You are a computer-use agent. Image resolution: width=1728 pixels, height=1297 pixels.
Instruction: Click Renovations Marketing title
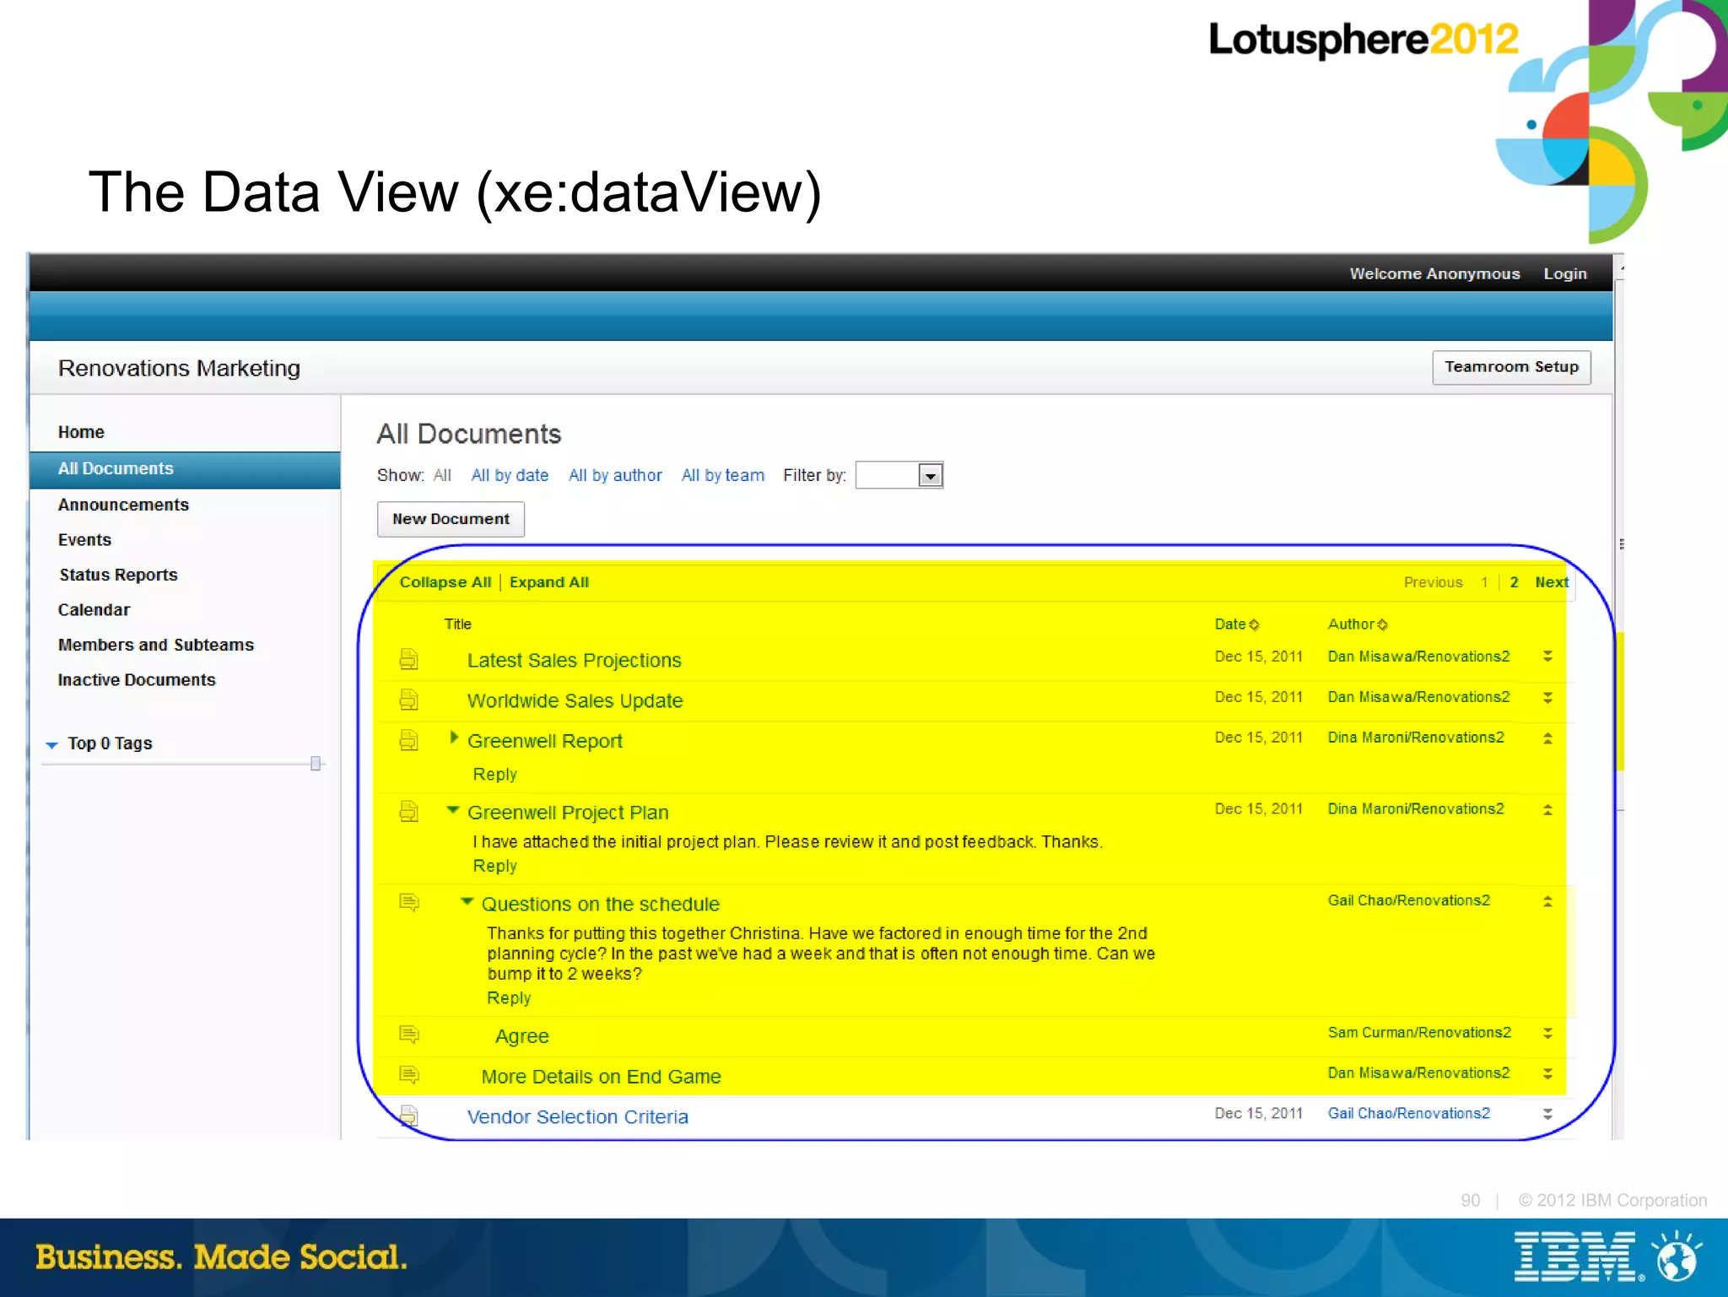pyautogui.click(x=179, y=368)
